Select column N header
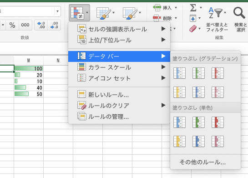Screen dimensions: 248x178 click(x=58, y=60)
